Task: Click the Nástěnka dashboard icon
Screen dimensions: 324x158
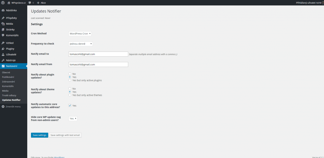Action: click(x=3, y=10)
